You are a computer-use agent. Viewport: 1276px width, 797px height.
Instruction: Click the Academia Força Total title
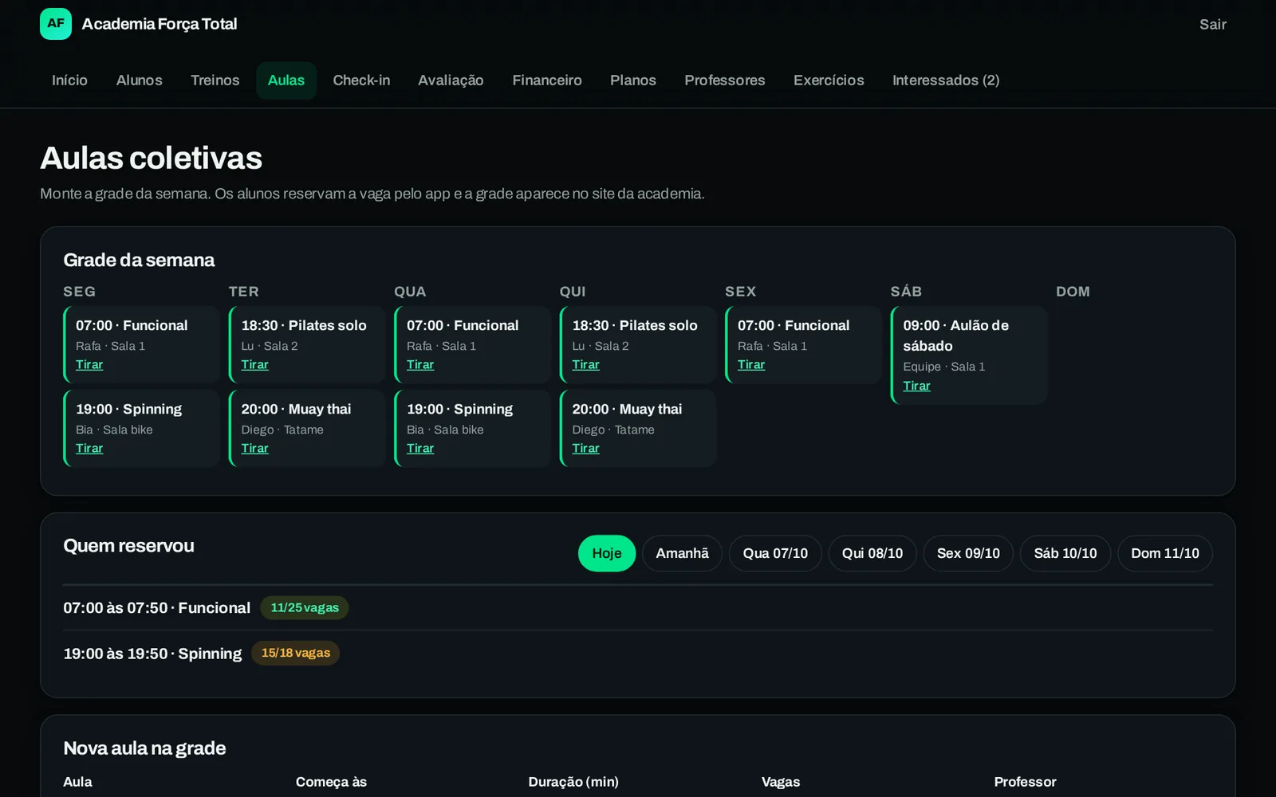point(159,24)
